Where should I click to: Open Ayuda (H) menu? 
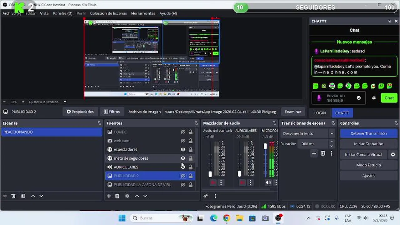point(168,13)
